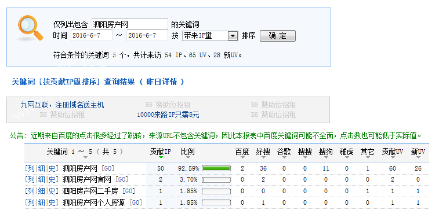Click GO link beside 泗阳房产网官网
The width and height of the screenshot is (439, 214).
(122, 179)
